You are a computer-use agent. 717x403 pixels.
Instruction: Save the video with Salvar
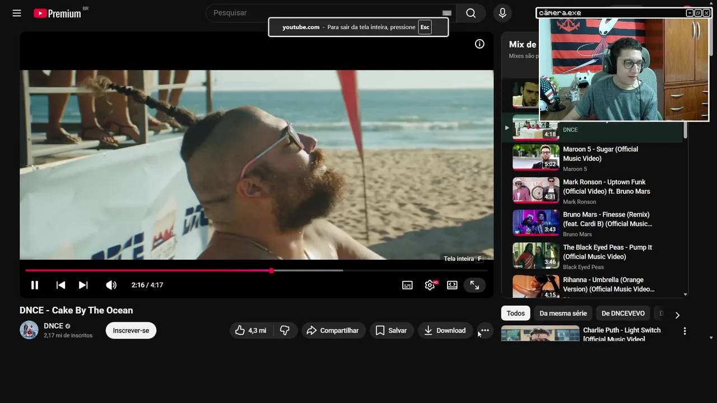[x=391, y=330]
